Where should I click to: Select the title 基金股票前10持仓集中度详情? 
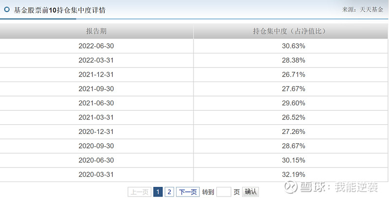59,10
